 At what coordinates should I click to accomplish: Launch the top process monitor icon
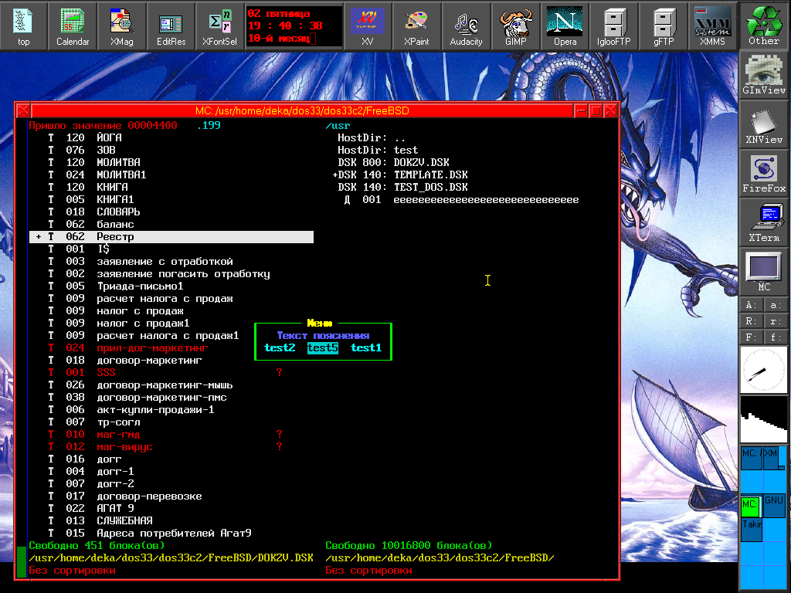pyautogui.click(x=23, y=25)
